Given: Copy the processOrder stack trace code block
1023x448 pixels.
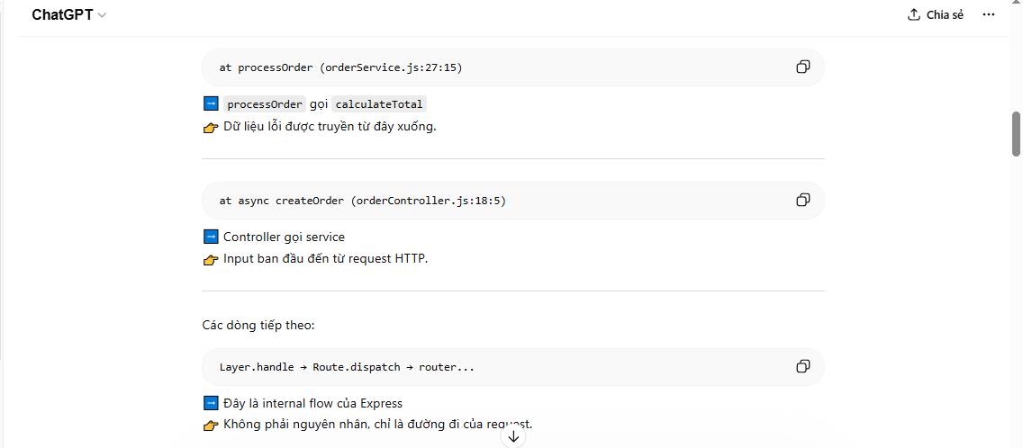Looking at the screenshot, I should (802, 67).
